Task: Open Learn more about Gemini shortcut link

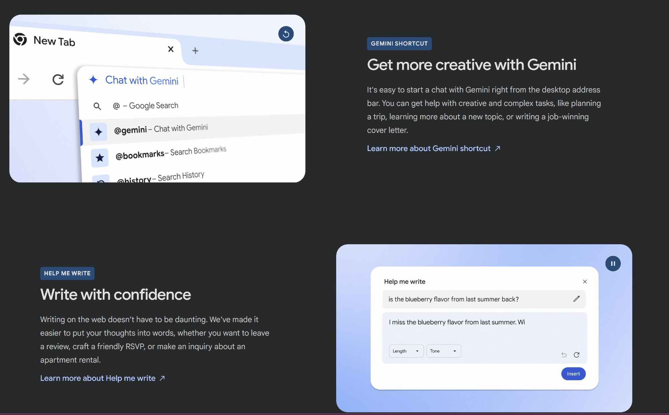Action: click(434, 148)
